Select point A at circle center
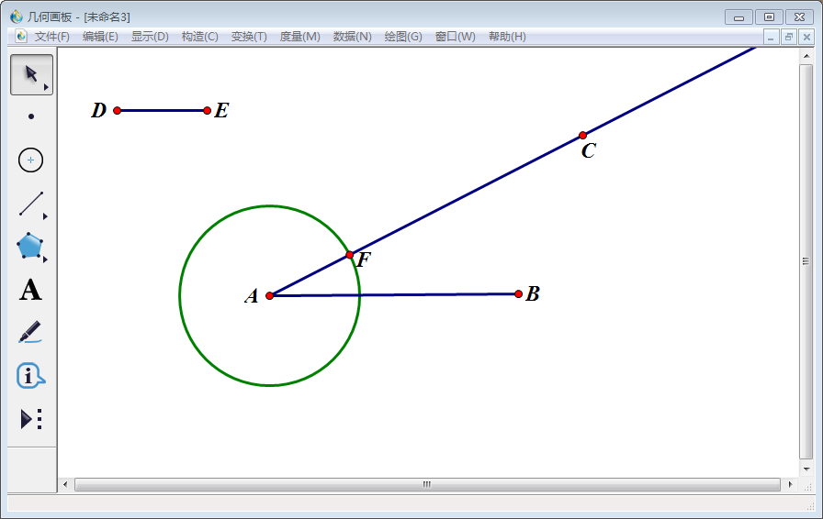The width and height of the screenshot is (823, 519). (269, 295)
